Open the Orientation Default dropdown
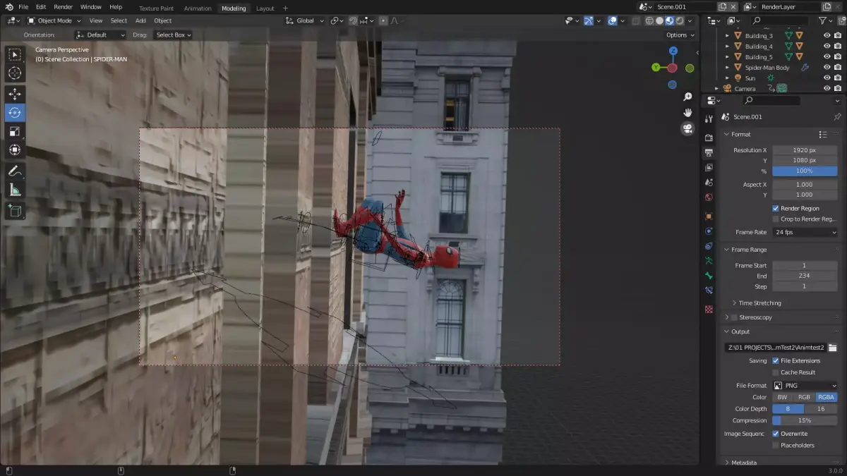847x476 pixels. click(x=100, y=35)
